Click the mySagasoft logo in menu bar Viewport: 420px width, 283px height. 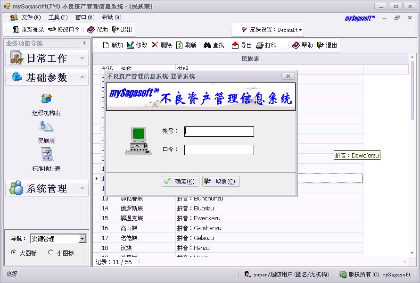tap(360, 18)
